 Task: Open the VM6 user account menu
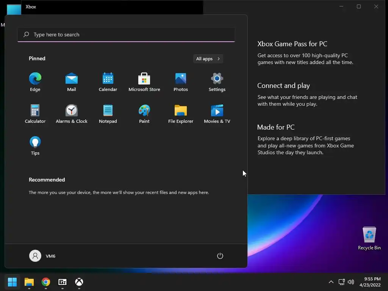coord(42,256)
